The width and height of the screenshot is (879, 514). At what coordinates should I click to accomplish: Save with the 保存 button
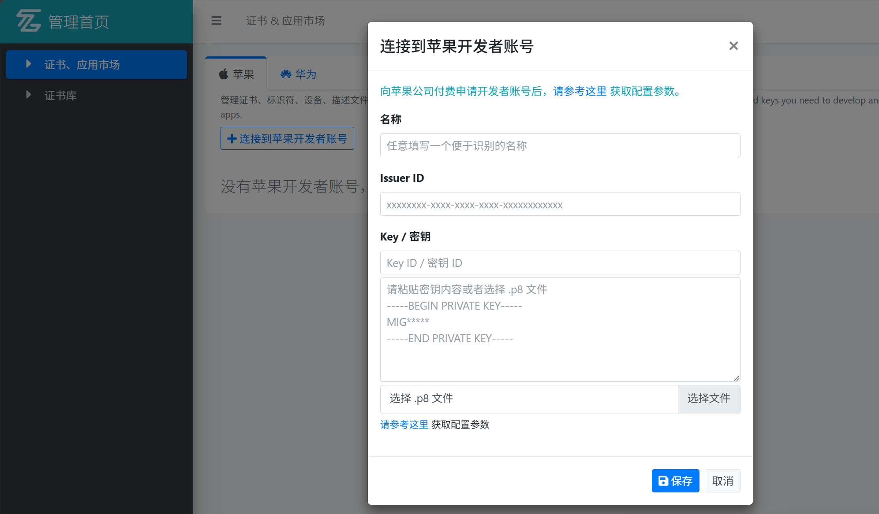tap(675, 481)
